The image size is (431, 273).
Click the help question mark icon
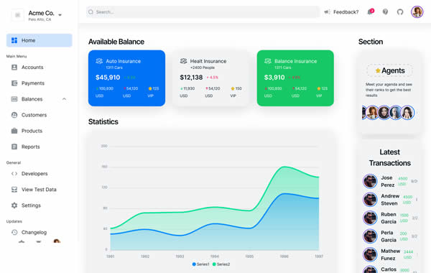(385, 11)
